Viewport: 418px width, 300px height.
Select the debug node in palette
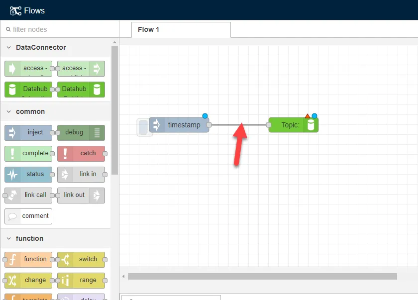[x=81, y=133]
